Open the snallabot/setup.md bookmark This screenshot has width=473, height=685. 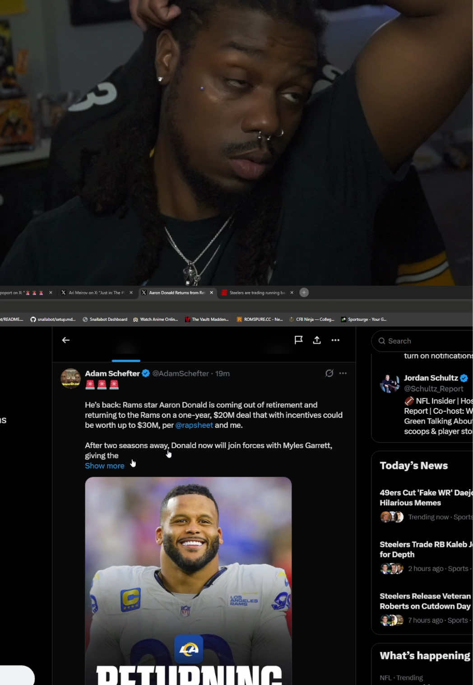pyautogui.click(x=53, y=319)
